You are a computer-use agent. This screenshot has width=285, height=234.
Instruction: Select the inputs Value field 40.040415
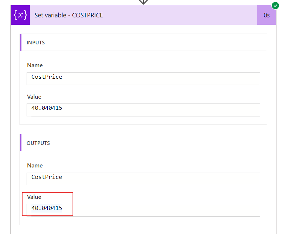pos(143,110)
